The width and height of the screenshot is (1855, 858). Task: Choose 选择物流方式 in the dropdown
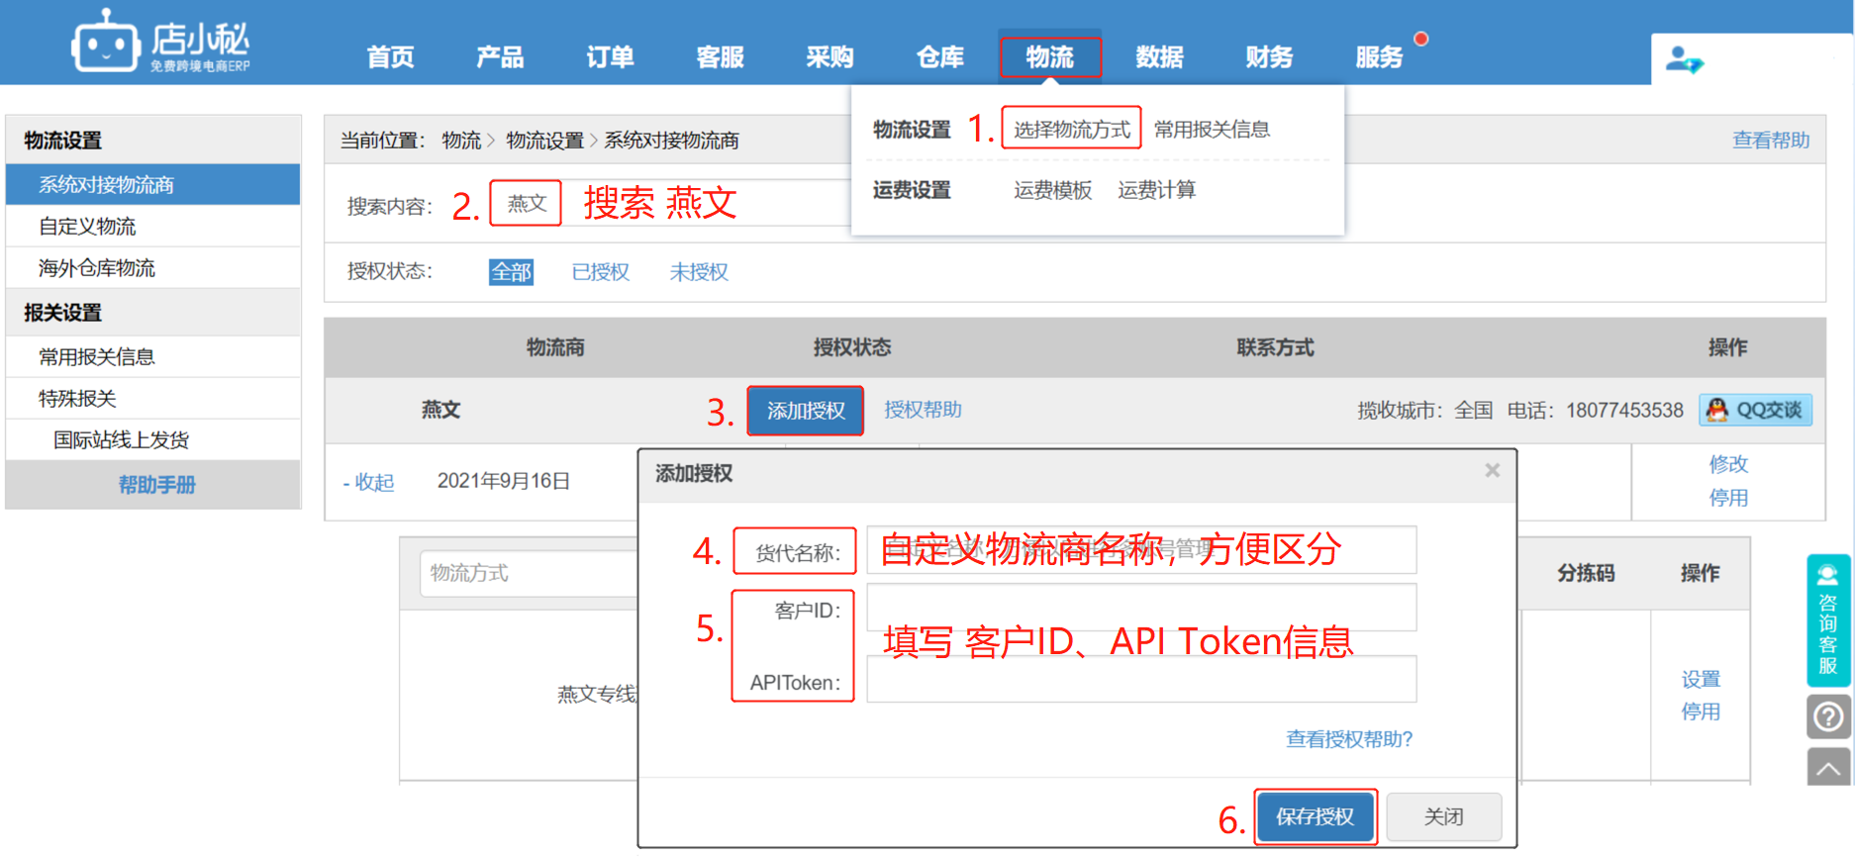pyautogui.click(x=1072, y=130)
